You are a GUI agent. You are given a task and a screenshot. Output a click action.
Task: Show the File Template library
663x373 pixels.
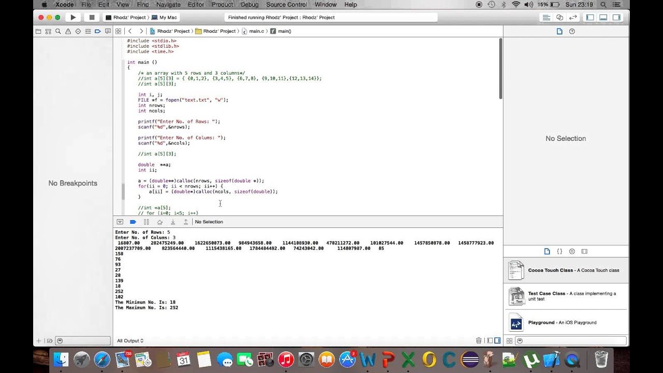547,251
